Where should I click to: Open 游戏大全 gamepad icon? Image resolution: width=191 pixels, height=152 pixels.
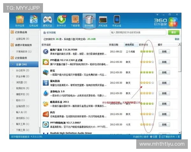(48, 22)
